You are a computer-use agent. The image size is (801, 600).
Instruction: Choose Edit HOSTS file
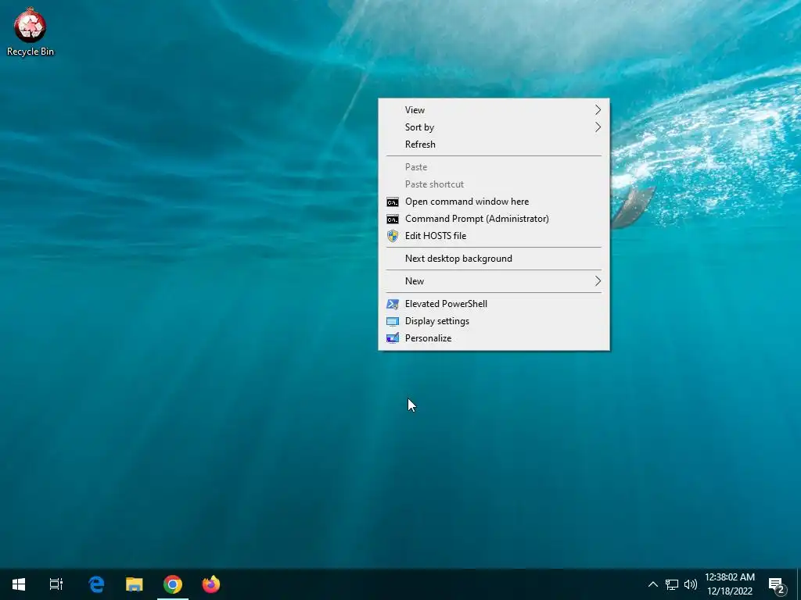494,236
